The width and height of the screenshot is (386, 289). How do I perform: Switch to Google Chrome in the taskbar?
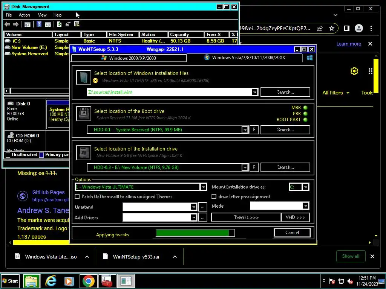(x=88, y=281)
